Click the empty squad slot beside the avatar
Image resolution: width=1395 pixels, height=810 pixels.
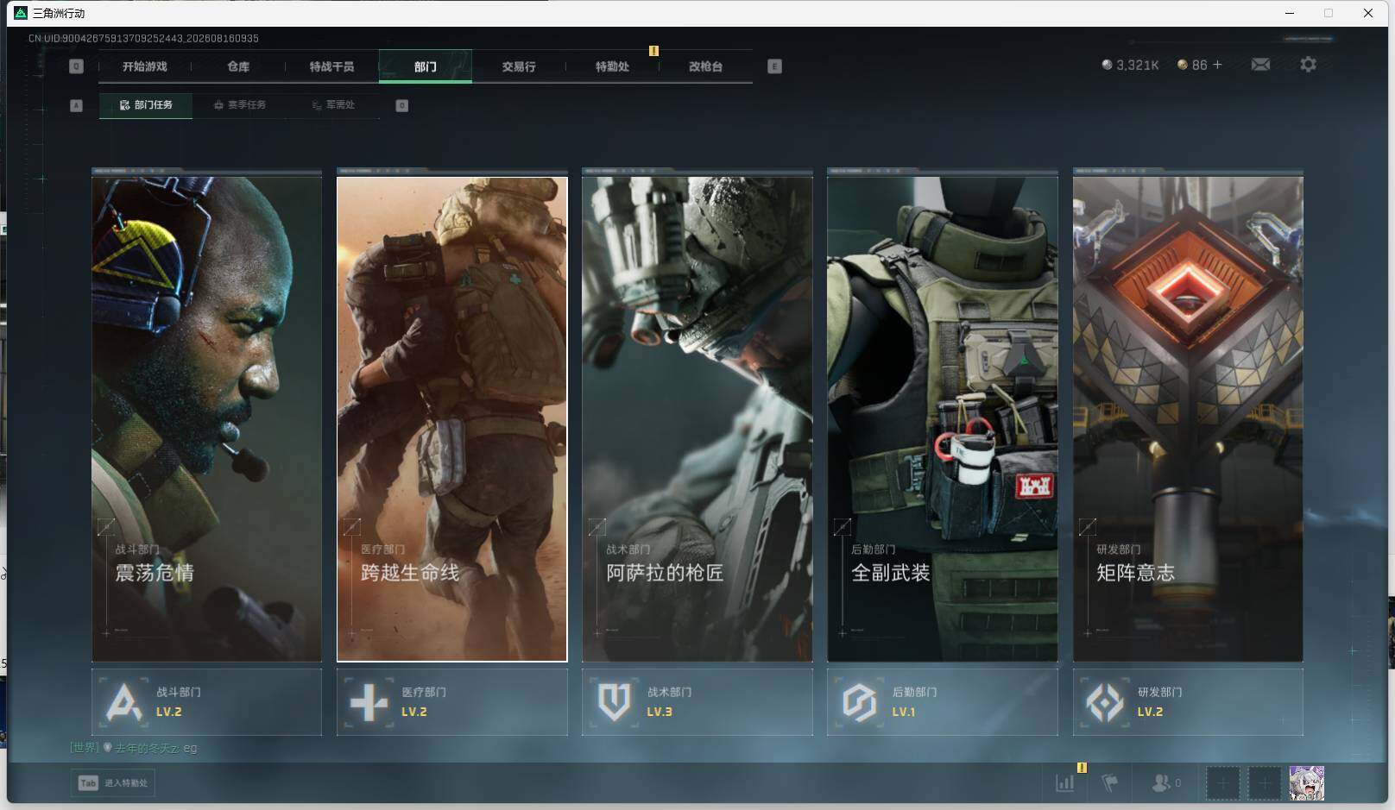click(x=1265, y=783)
